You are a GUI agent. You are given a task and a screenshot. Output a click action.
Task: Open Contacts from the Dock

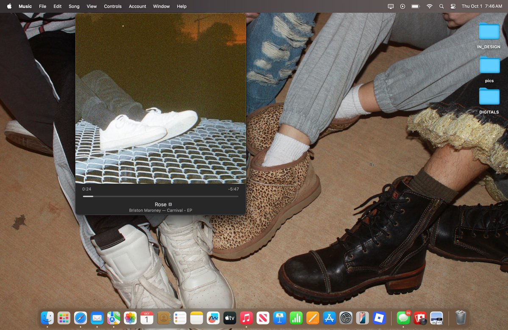163,318
